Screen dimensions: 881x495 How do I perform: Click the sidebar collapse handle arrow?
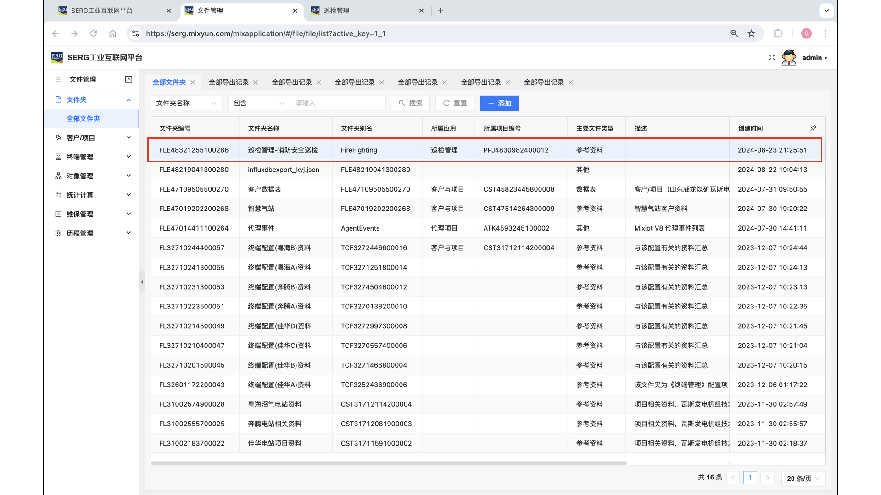point(142,282)
